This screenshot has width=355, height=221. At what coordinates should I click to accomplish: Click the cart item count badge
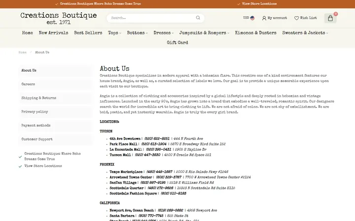tap(336, 14)
